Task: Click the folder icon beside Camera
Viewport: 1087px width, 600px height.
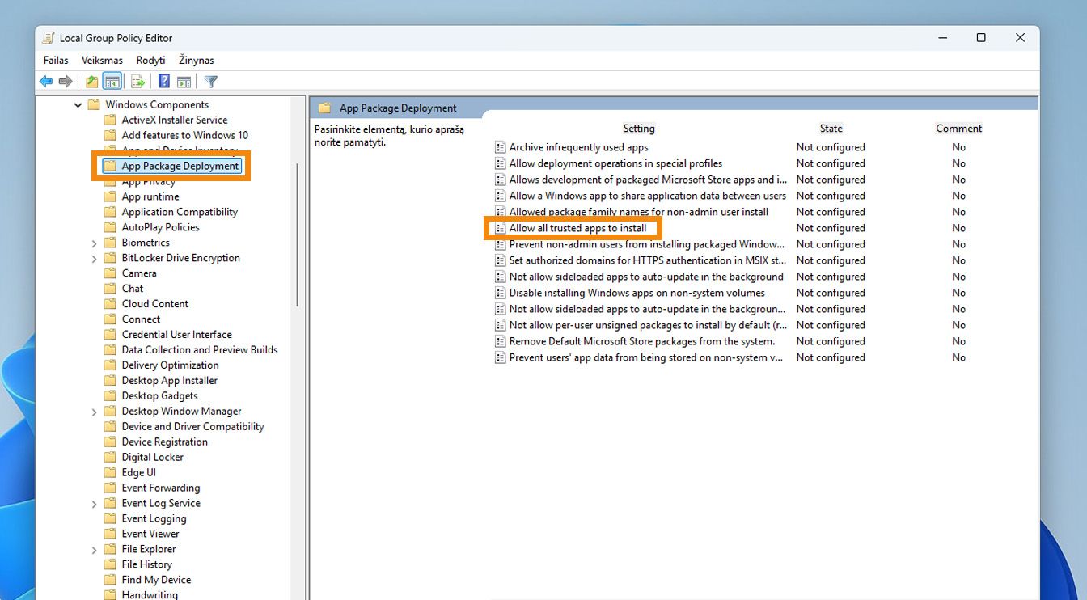Action: click(x=111, y=273)
